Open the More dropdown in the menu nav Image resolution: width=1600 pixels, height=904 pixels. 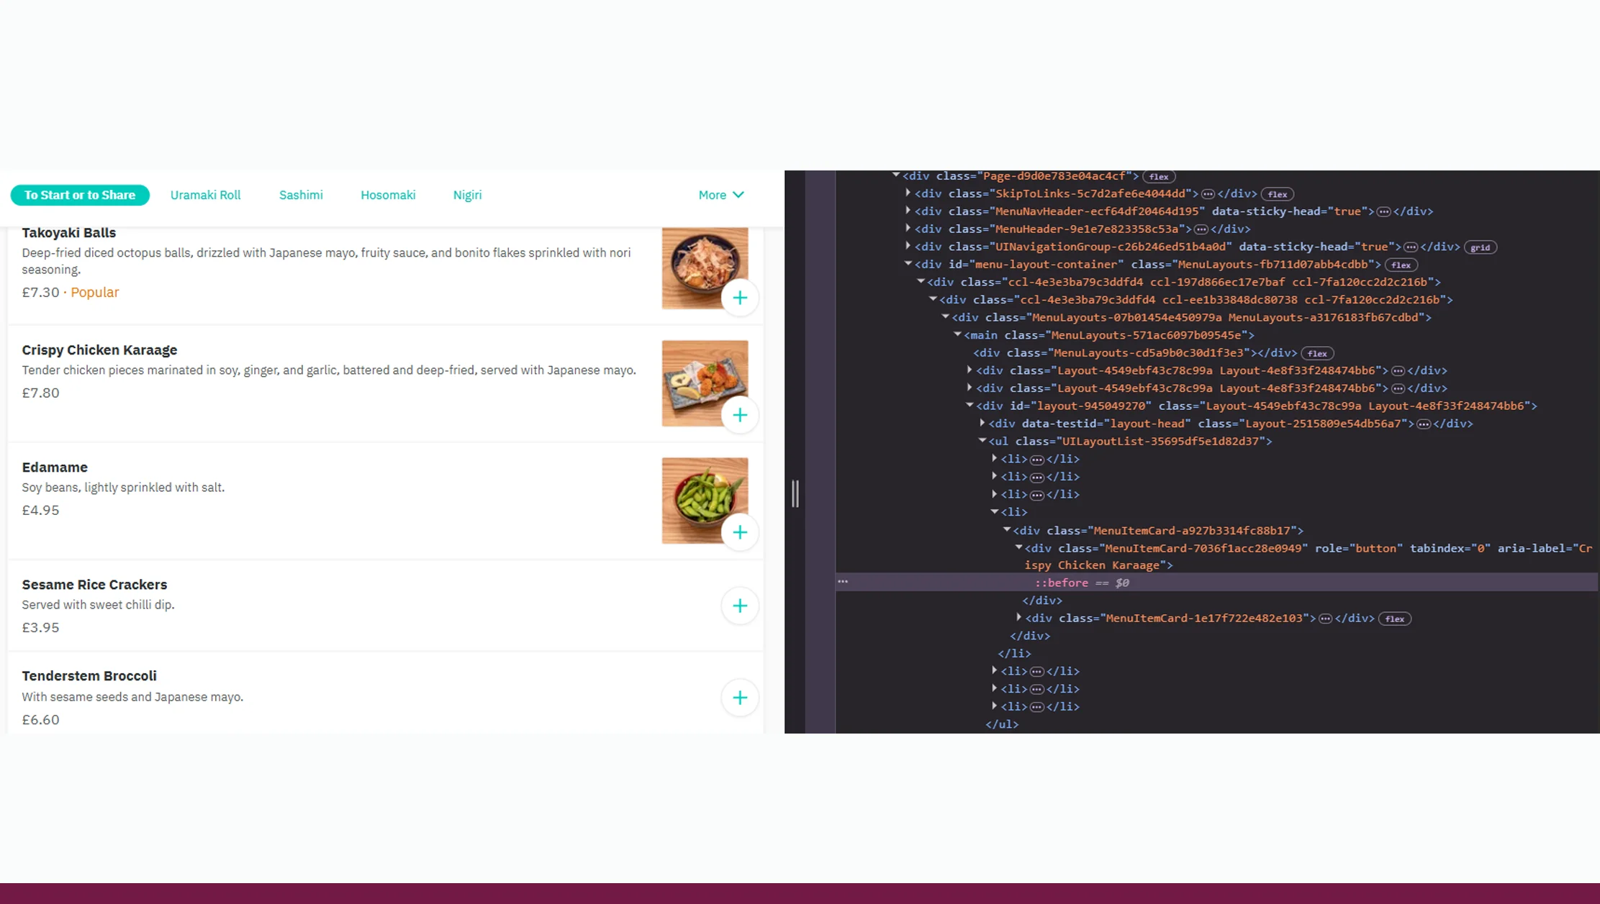coord(720,195)
